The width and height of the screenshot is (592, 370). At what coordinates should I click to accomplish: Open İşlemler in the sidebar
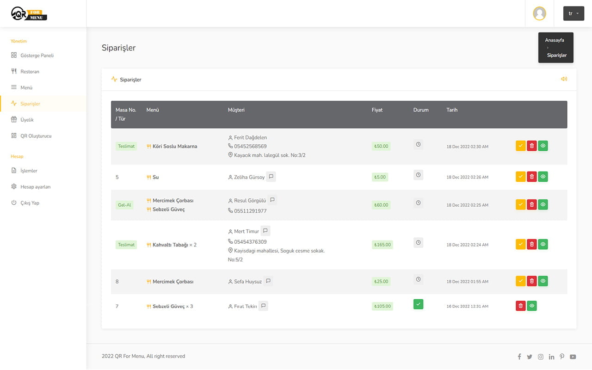29,171
